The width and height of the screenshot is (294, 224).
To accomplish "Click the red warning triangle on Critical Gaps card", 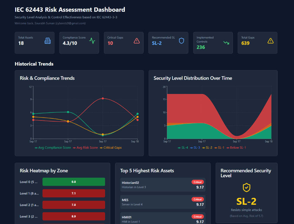I will (137, 41).
